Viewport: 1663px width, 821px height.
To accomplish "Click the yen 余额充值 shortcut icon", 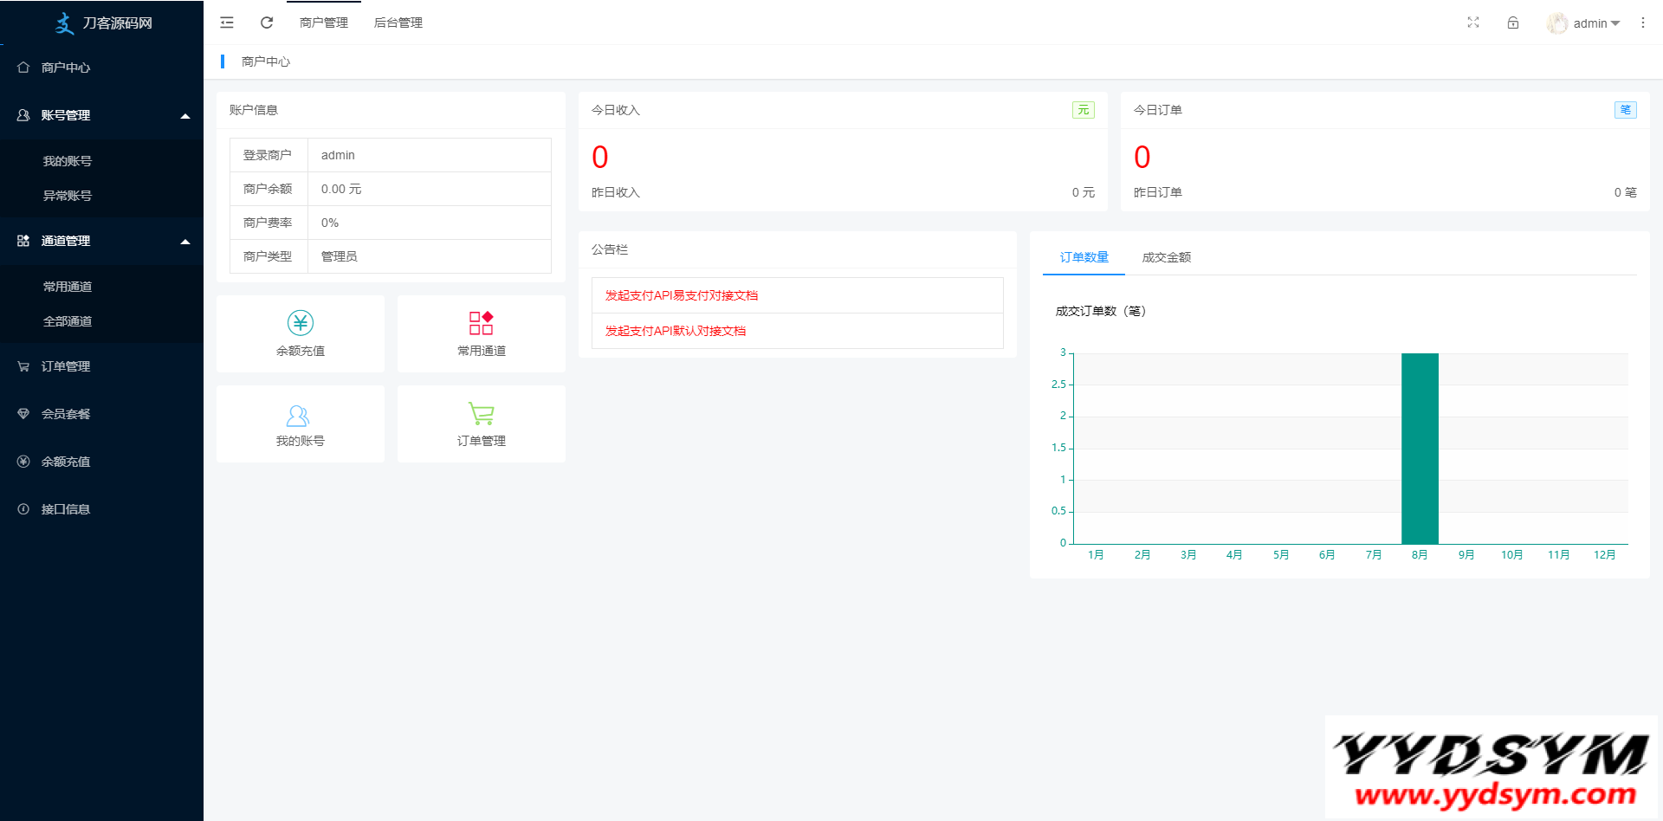I will 301,323.
